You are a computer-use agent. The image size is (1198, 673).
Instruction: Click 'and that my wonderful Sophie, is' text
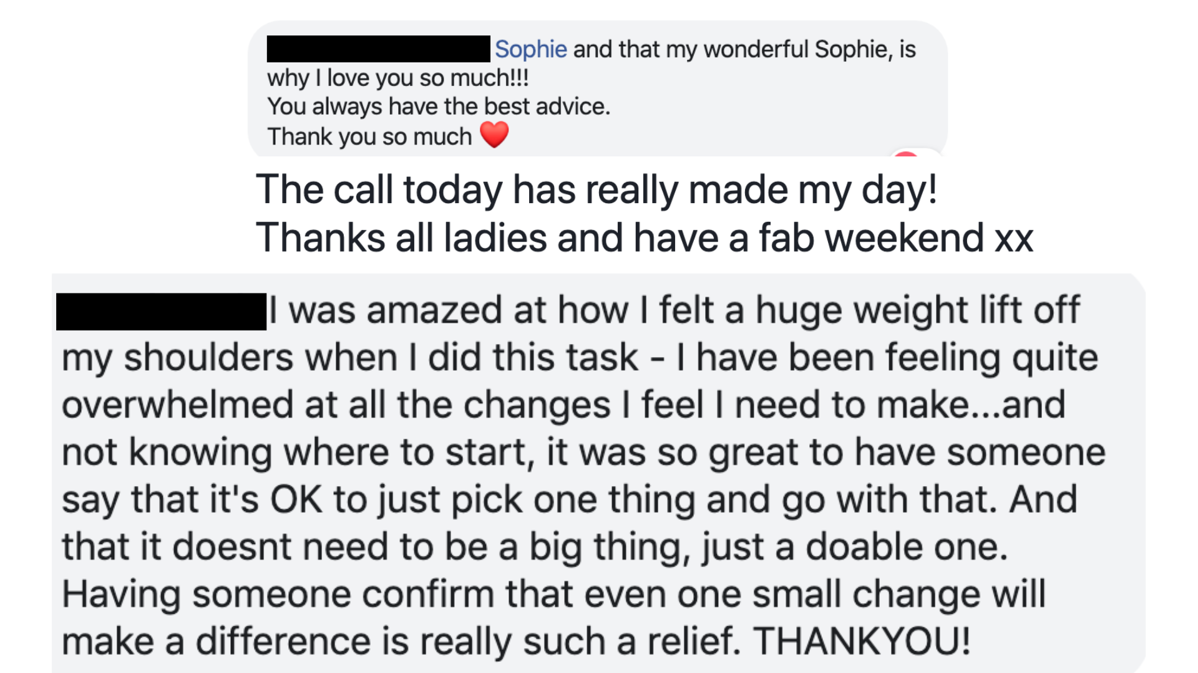744,49
